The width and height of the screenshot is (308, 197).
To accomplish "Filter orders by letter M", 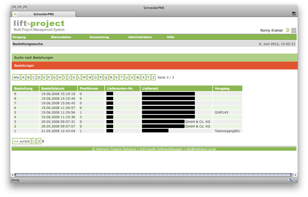I will [x=84, y=77].
